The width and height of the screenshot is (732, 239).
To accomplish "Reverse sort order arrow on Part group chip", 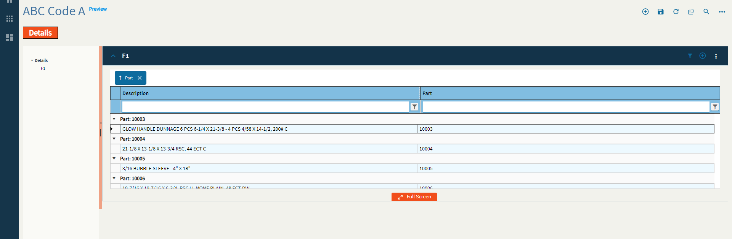I will point(120,78).
